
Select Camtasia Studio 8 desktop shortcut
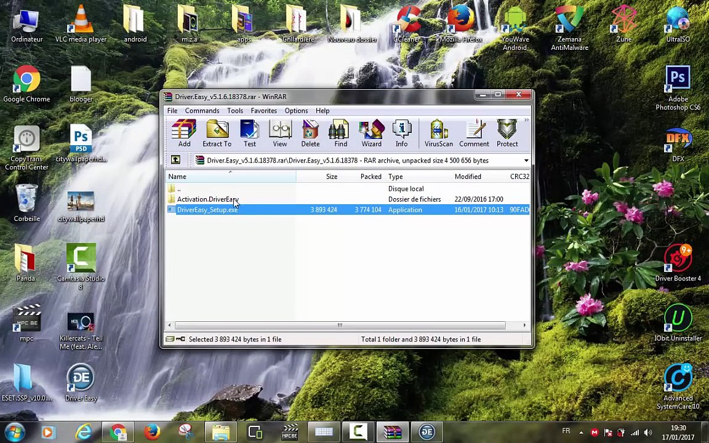tap(81, 266)
